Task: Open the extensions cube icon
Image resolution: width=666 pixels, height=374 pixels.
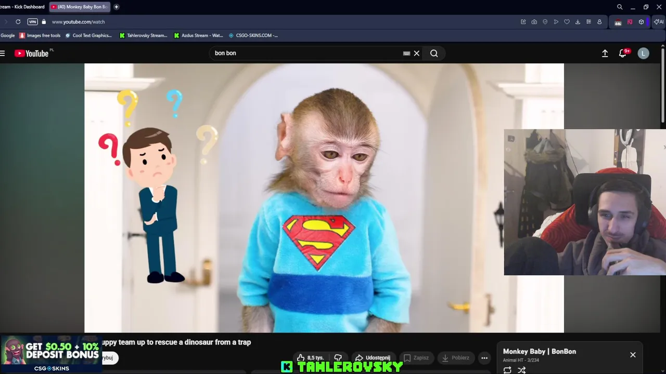Action: point(641,22)
